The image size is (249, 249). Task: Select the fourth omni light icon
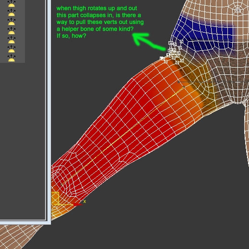tap(12, 31)
